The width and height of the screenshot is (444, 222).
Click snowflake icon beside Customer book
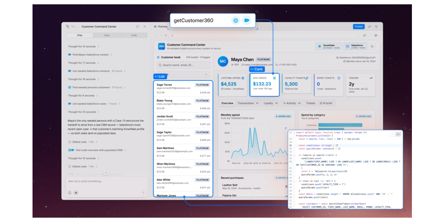[x=158, y=57]
